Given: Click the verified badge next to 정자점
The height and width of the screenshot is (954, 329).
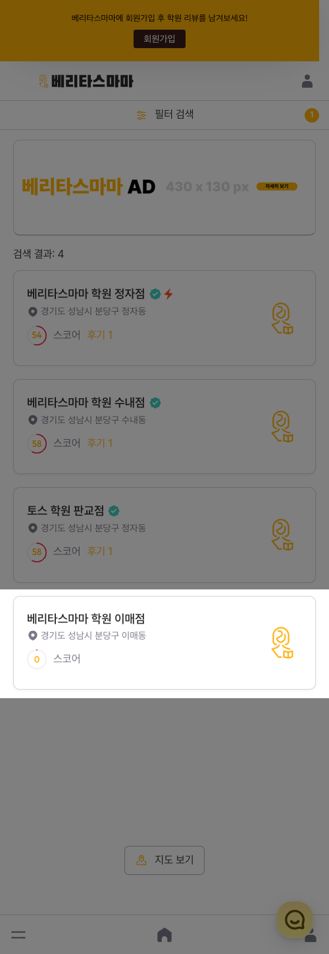Looking at the screenshot, I should pos(155,294).
